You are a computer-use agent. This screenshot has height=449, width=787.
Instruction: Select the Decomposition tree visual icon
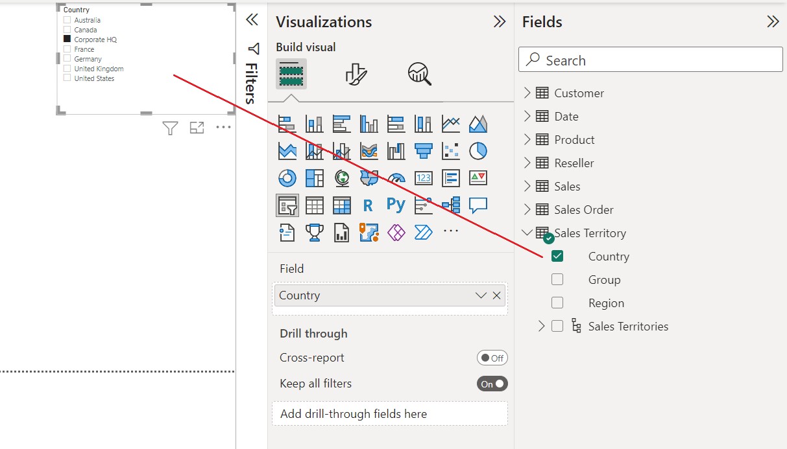coord(450,205)
